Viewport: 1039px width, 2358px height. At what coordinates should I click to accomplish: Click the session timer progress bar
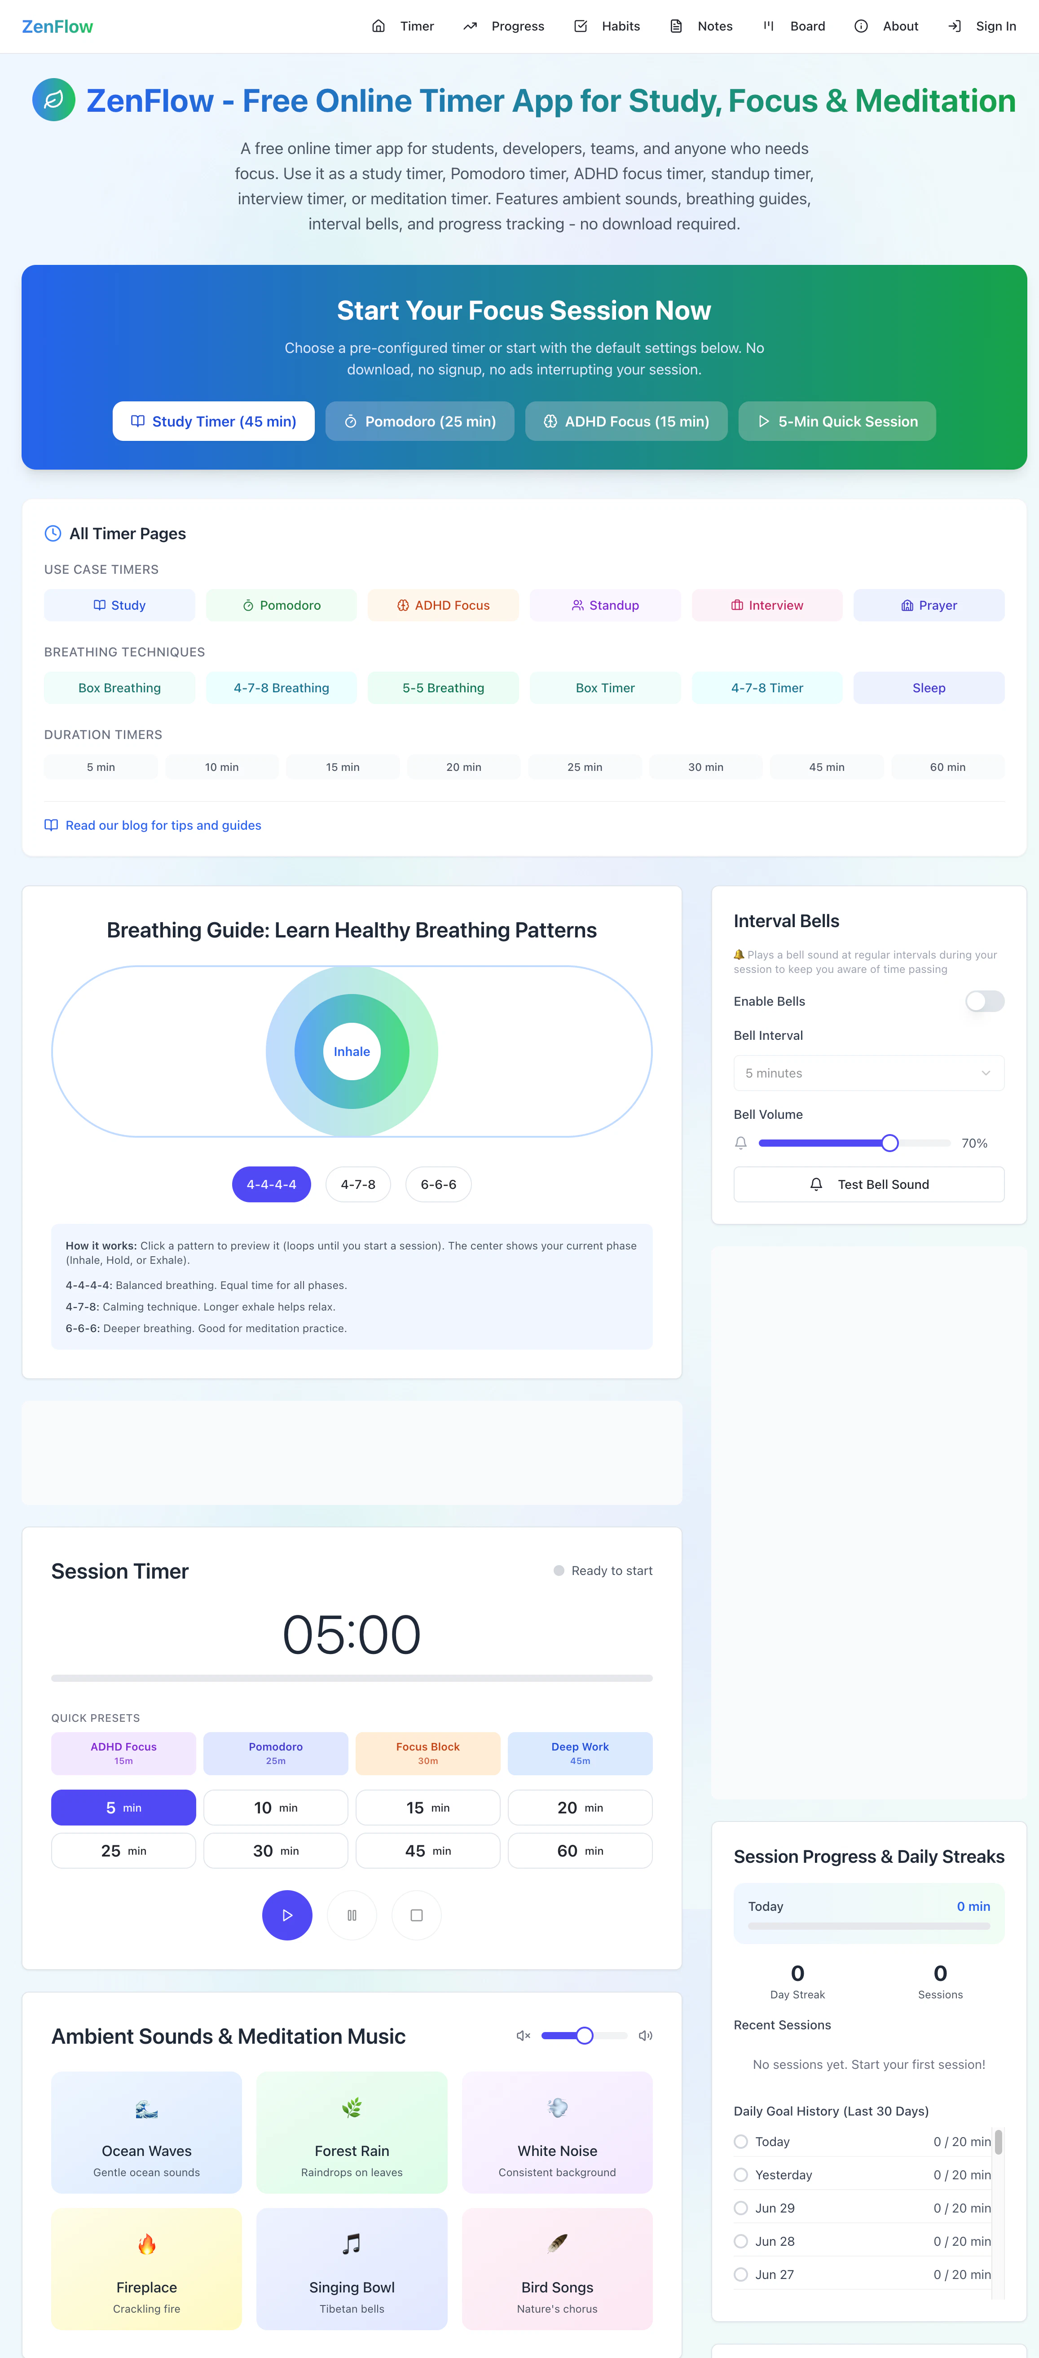point(352,1678)
